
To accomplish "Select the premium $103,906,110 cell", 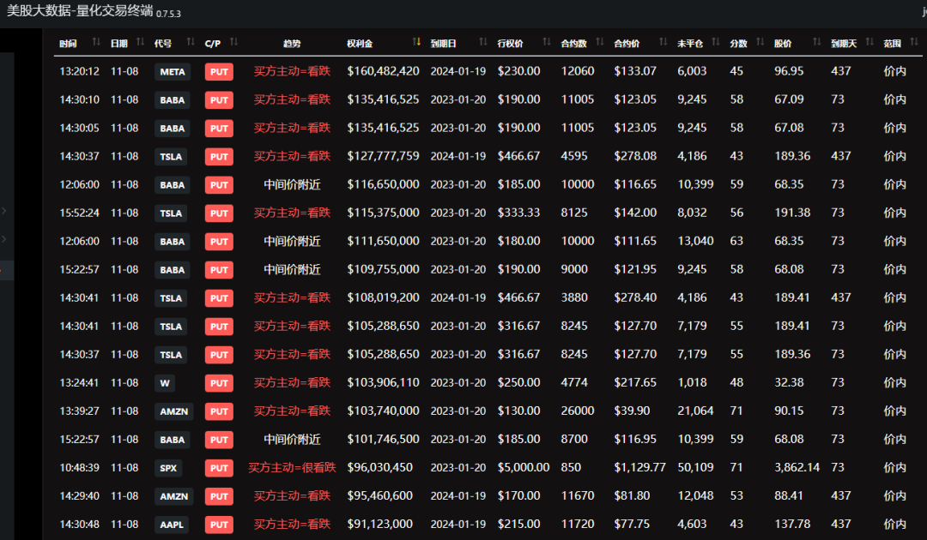I will [x=383, y=383].
